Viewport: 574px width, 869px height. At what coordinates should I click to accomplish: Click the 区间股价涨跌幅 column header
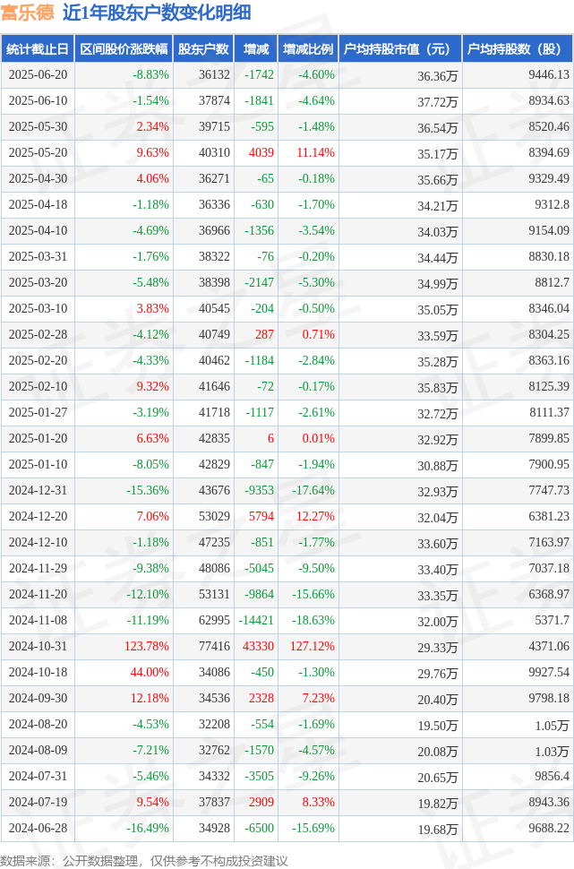pyautogui.click(x=124, y=48)
